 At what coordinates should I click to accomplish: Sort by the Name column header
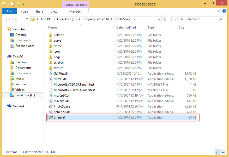point(52,27)
